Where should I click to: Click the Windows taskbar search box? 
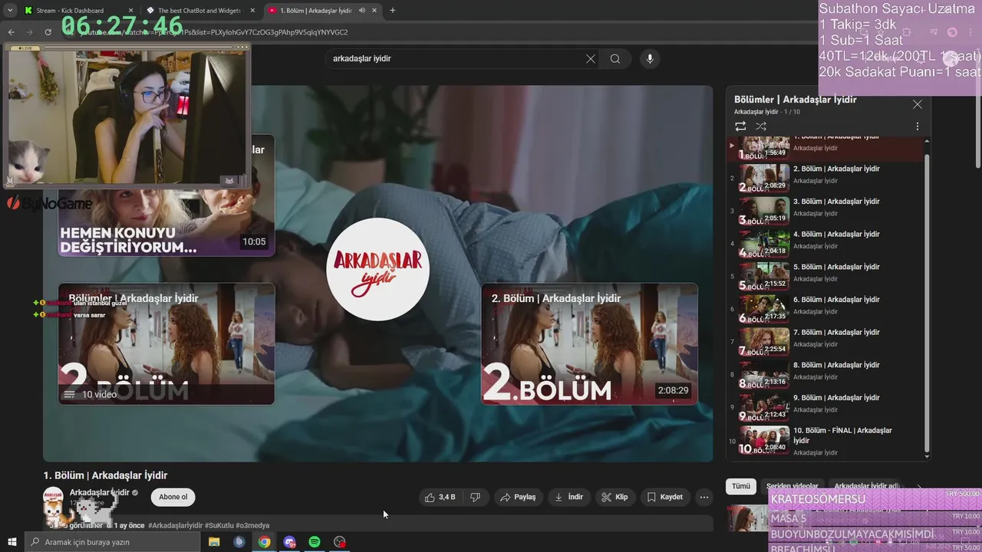coord(112,542)
